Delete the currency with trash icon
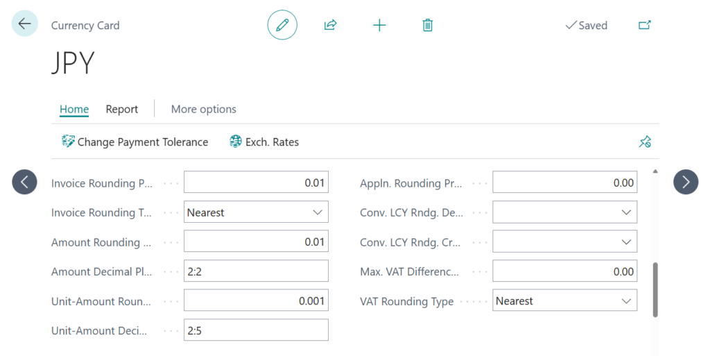The image size is (710, 356). point(428,25)
